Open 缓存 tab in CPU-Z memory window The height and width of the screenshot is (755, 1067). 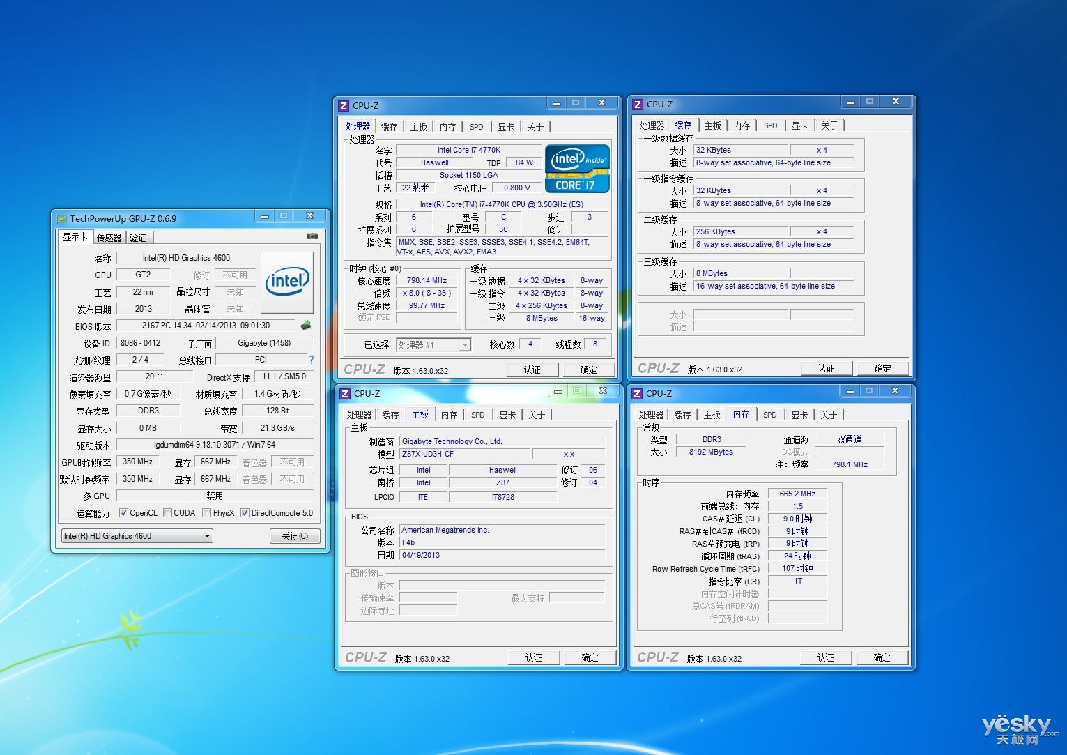[x=682, y=415]
